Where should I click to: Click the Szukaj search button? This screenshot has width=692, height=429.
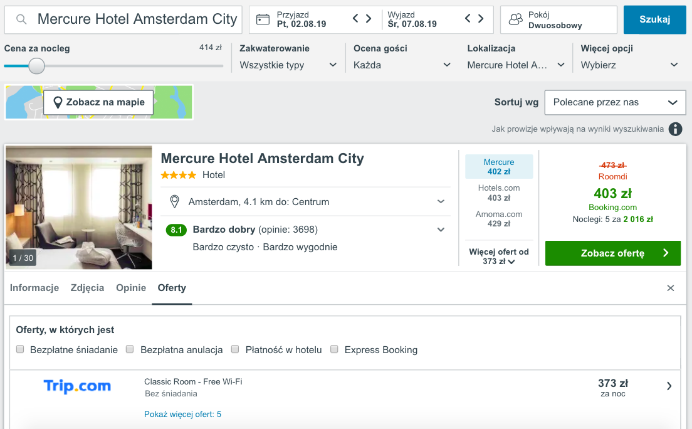[654, 19]
